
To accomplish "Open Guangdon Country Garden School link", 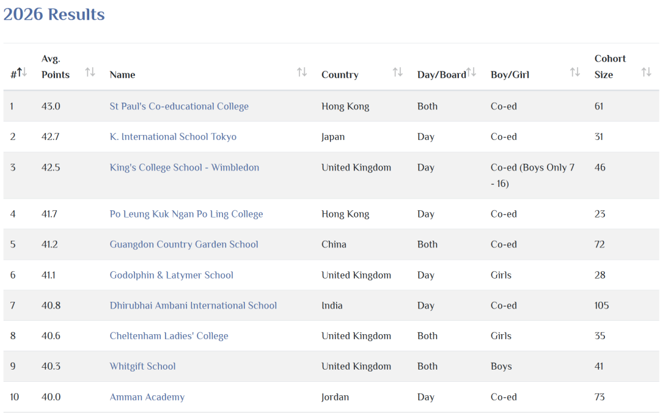I will (184, 244).
